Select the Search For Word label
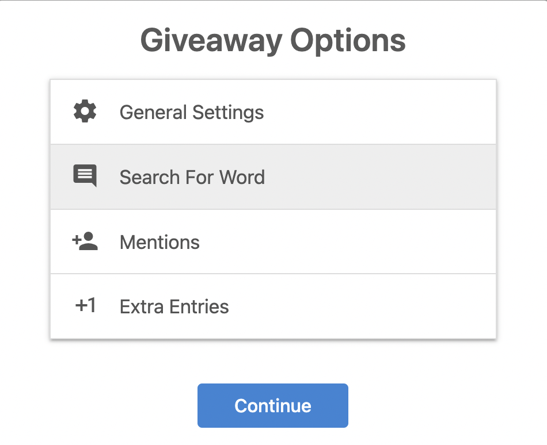 (x=192, y=177)
